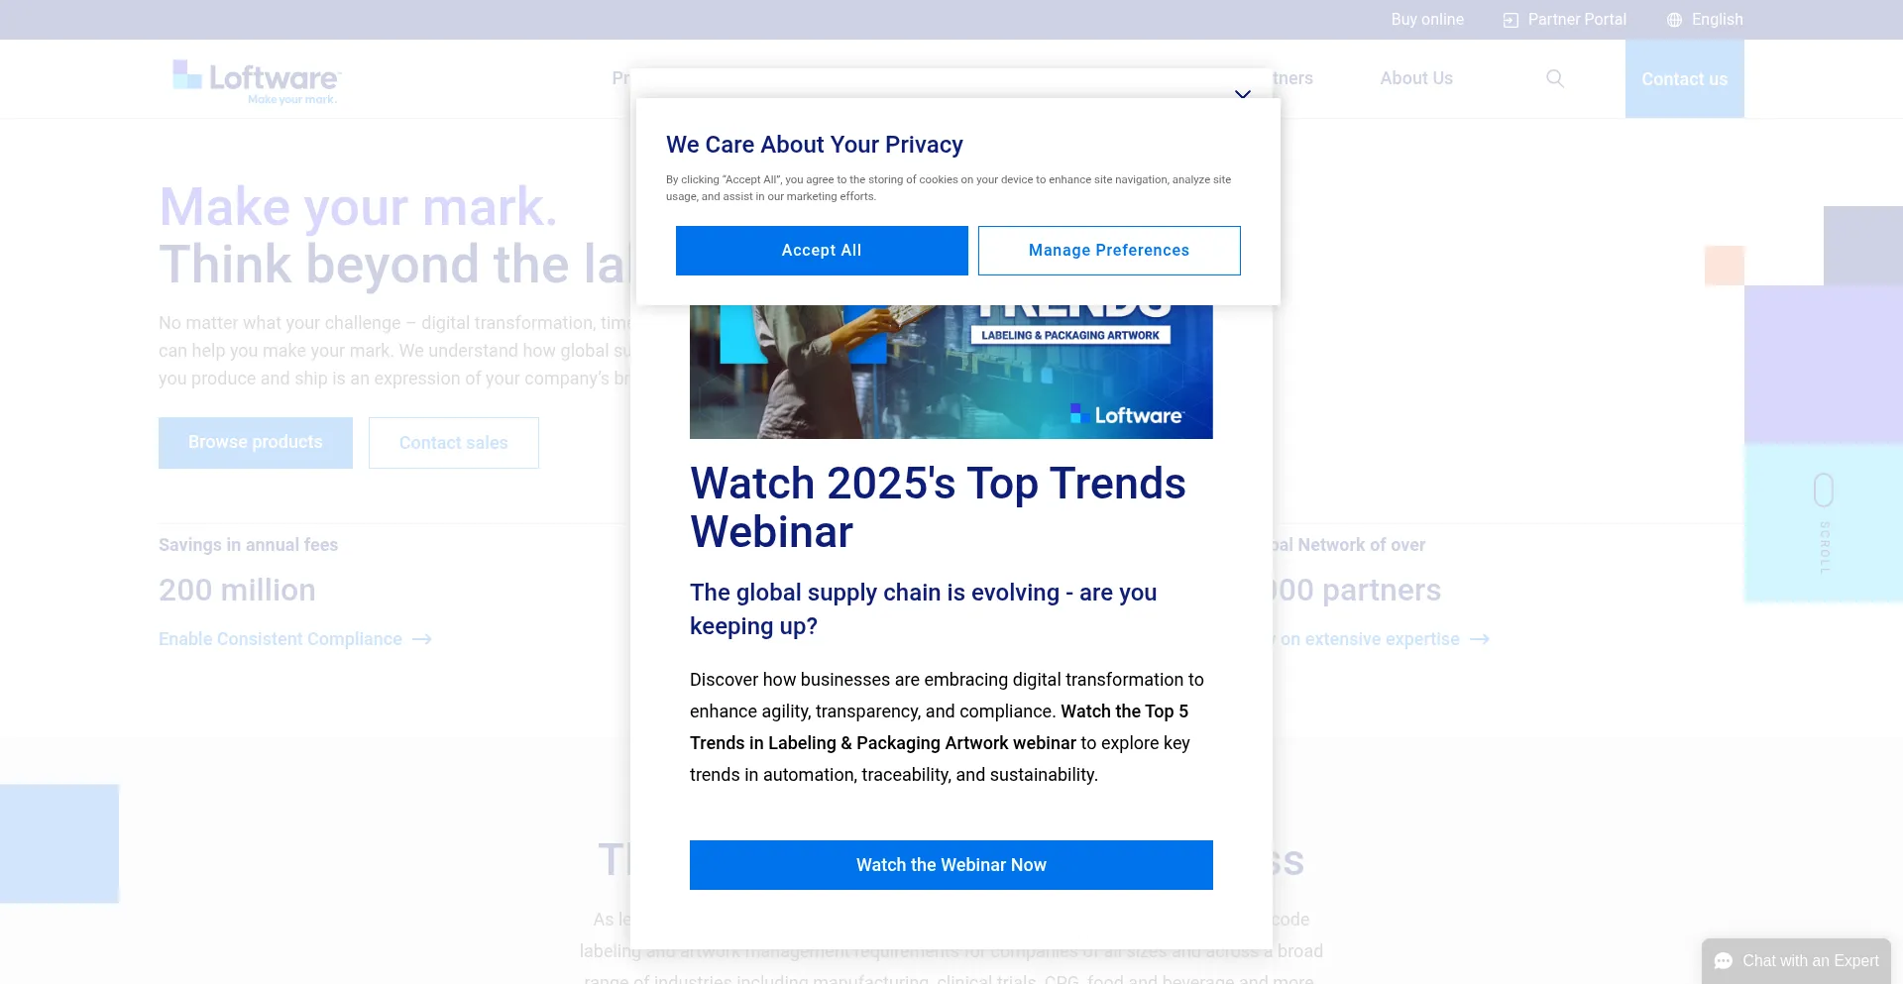Click the Contact us header button

pos(1685,79)
